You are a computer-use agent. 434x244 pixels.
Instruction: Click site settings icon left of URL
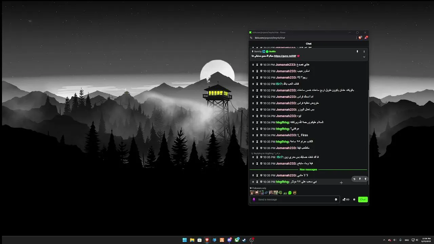click(251, 38)
